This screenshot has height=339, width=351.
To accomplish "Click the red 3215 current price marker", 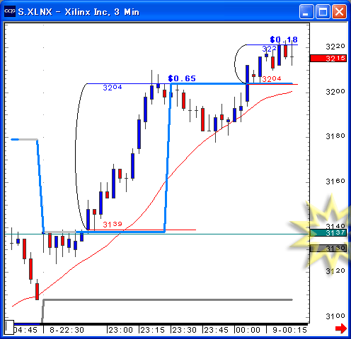I will click(x=328, y=58).
